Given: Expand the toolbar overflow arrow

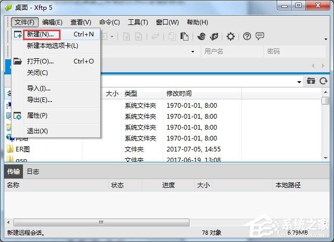Looking at the screenshot, I should [326, 39].
